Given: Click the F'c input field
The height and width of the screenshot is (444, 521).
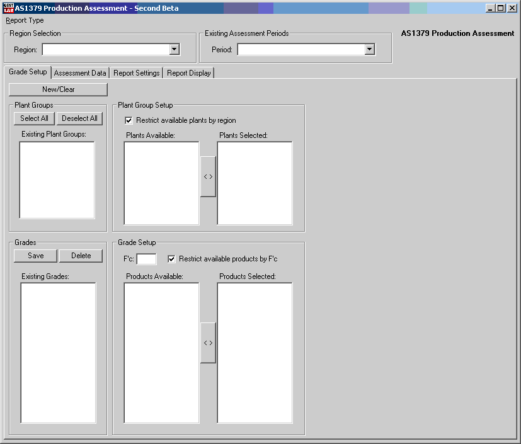Looking at the screenshot, I should point(146,259).
